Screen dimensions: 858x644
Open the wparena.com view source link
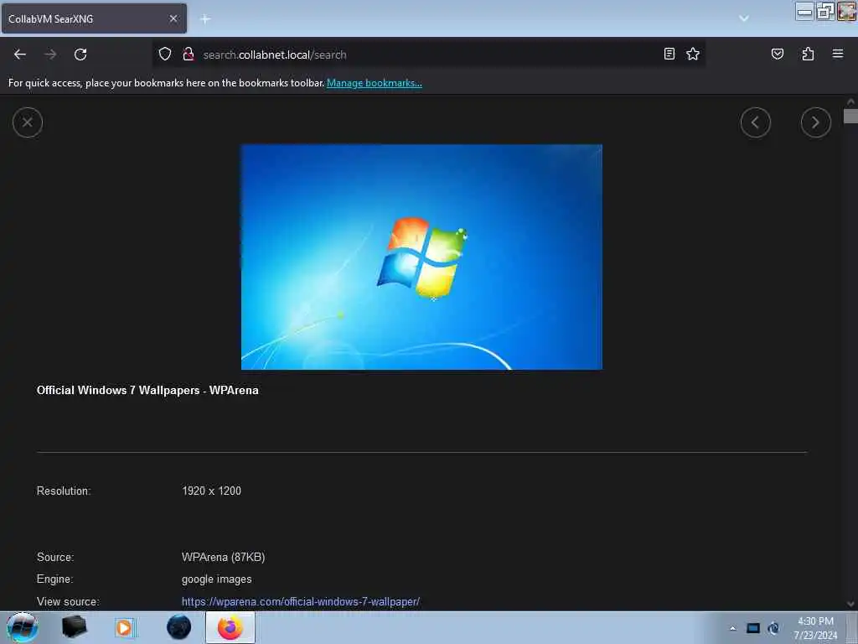coord(301,601)
